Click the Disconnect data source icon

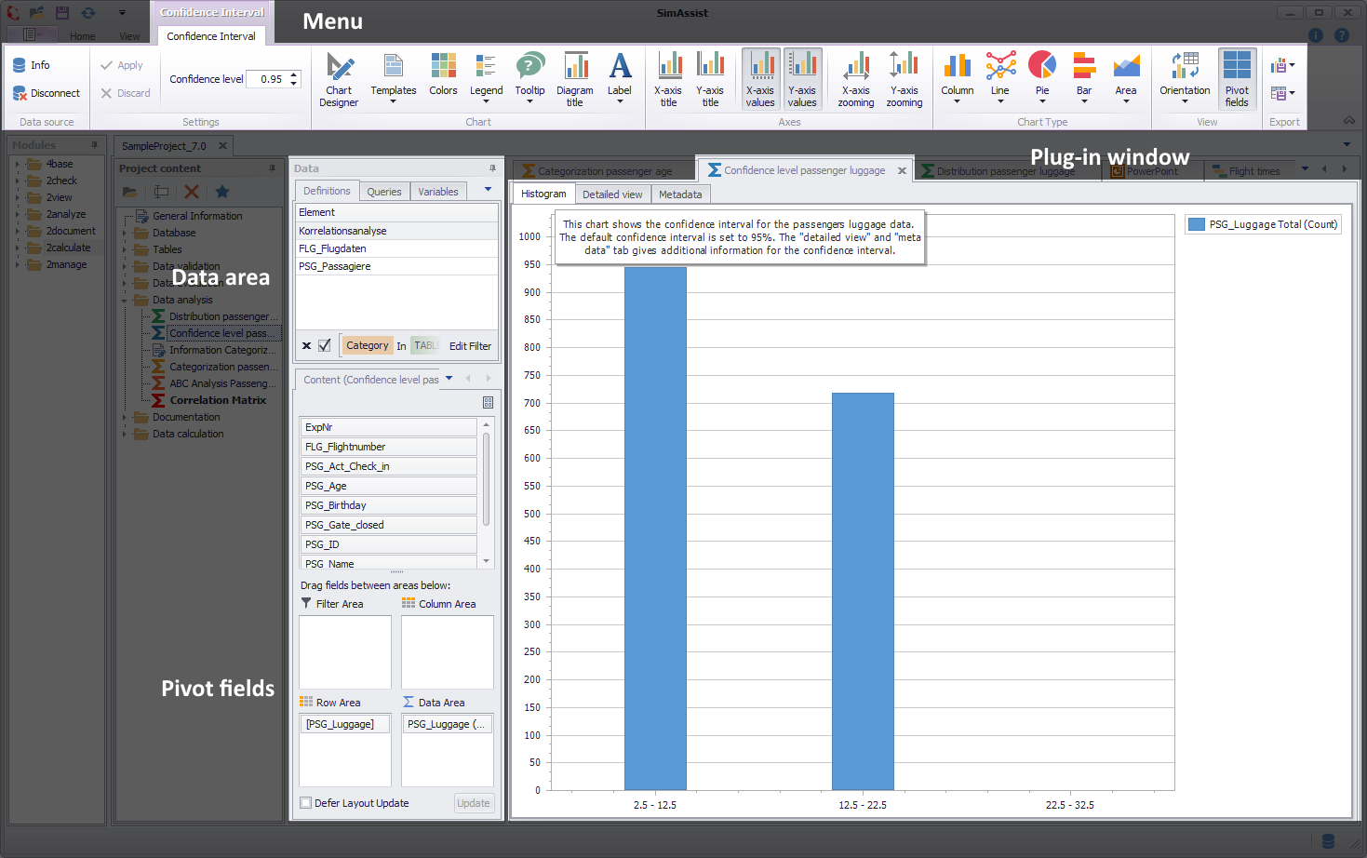20,93
